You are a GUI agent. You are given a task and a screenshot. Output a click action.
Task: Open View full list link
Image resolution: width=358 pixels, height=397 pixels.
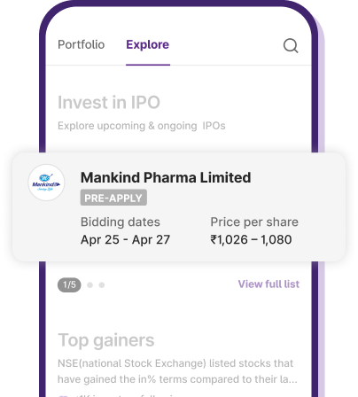pyautogui.click(x=268, y=284)
